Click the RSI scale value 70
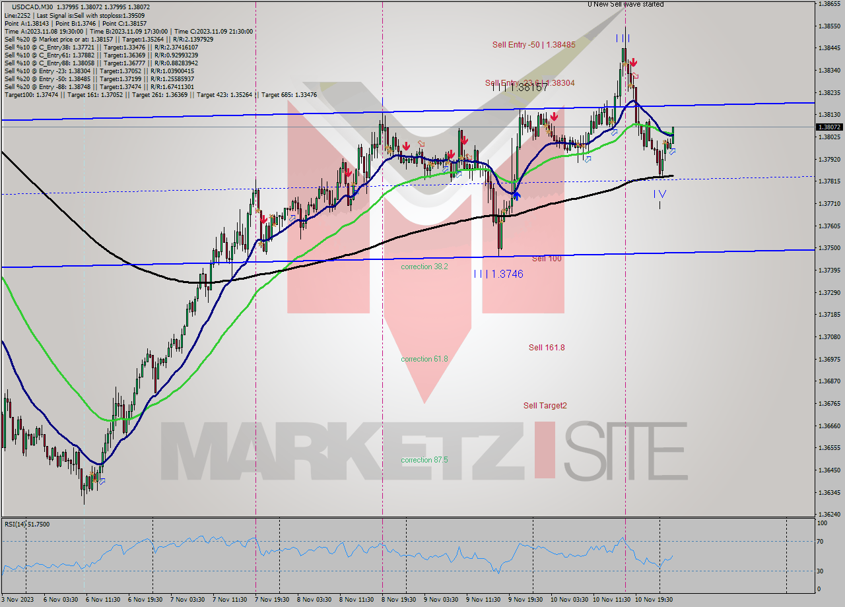Screen dimensions: 845x607 821,542
